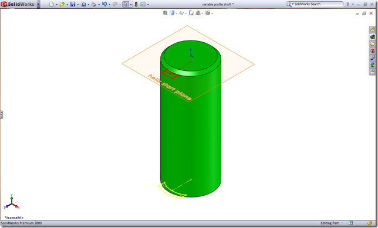Select the helix start plane label
The height and width of the screenshot is (228, 378).
[x=170, y=88]
